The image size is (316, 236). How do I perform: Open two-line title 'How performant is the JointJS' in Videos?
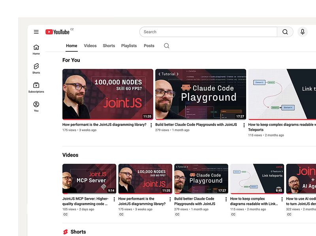point(142,201)
